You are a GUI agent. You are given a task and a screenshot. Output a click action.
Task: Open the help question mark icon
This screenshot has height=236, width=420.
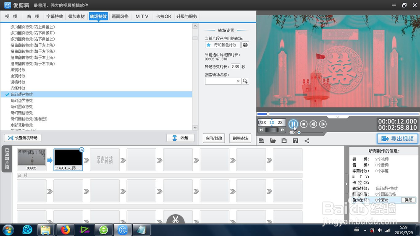(295, 141)
